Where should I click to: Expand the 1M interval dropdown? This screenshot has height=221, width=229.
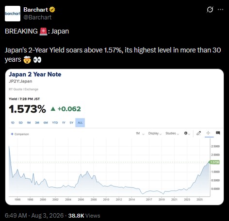pos(140,134)
